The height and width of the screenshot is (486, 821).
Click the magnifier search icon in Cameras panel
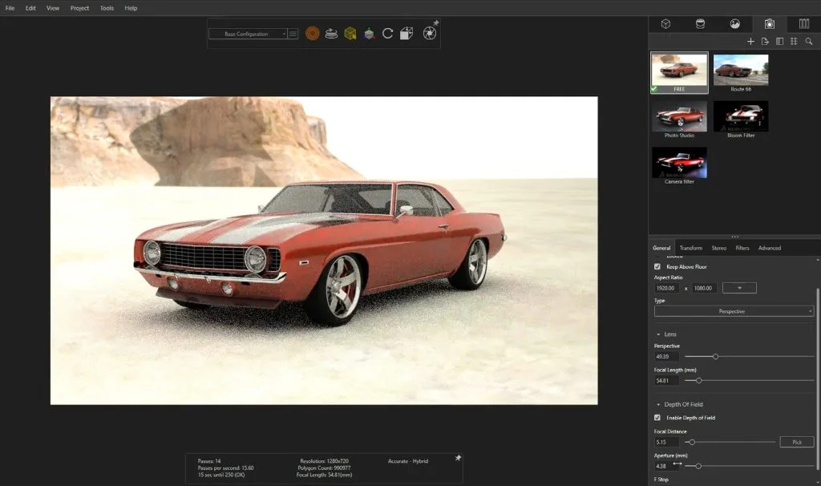(x=809, y=41)
